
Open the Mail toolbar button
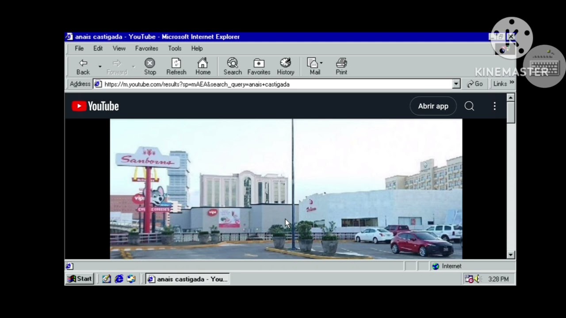[315, 66]
